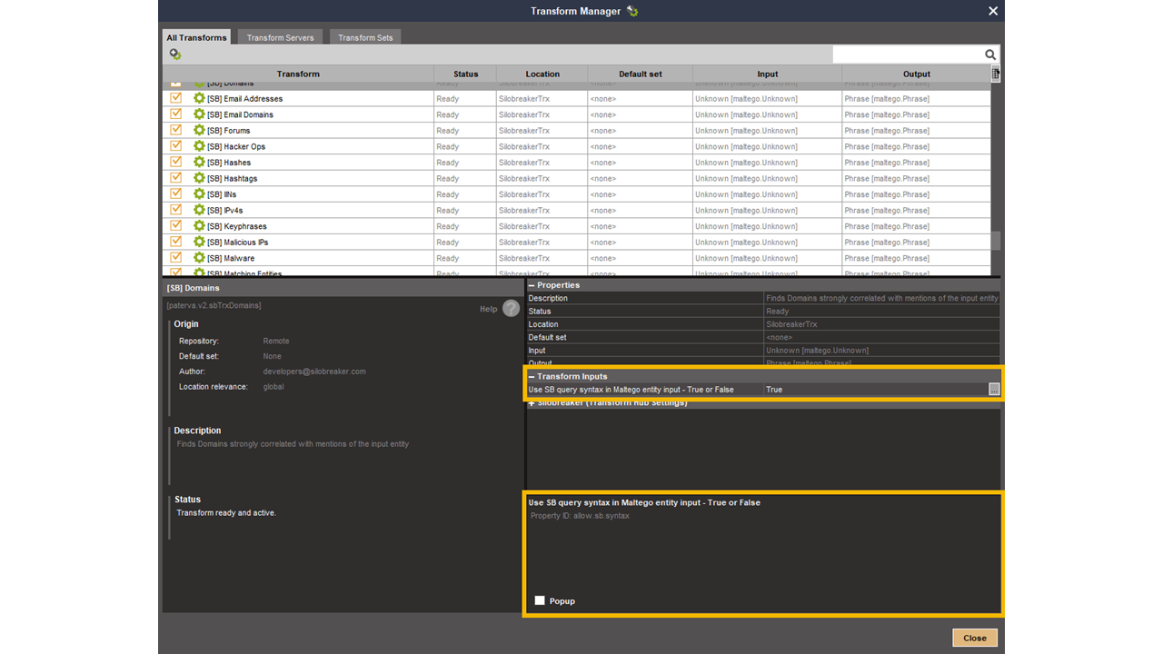Image resolution: width=1163 pixels, height=654 pixels.
Task: Click in the transform search field
Action: [907, 54]
